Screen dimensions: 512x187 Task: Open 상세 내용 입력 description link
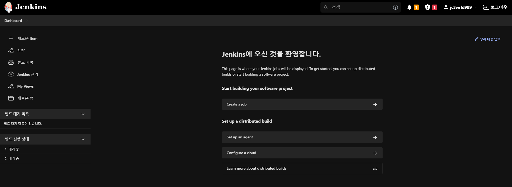490,39
